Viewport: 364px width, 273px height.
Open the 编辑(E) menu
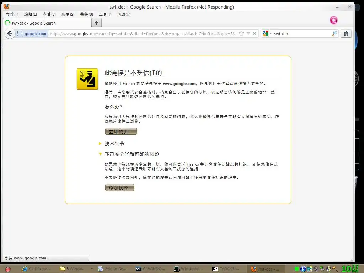pos(31,14)
